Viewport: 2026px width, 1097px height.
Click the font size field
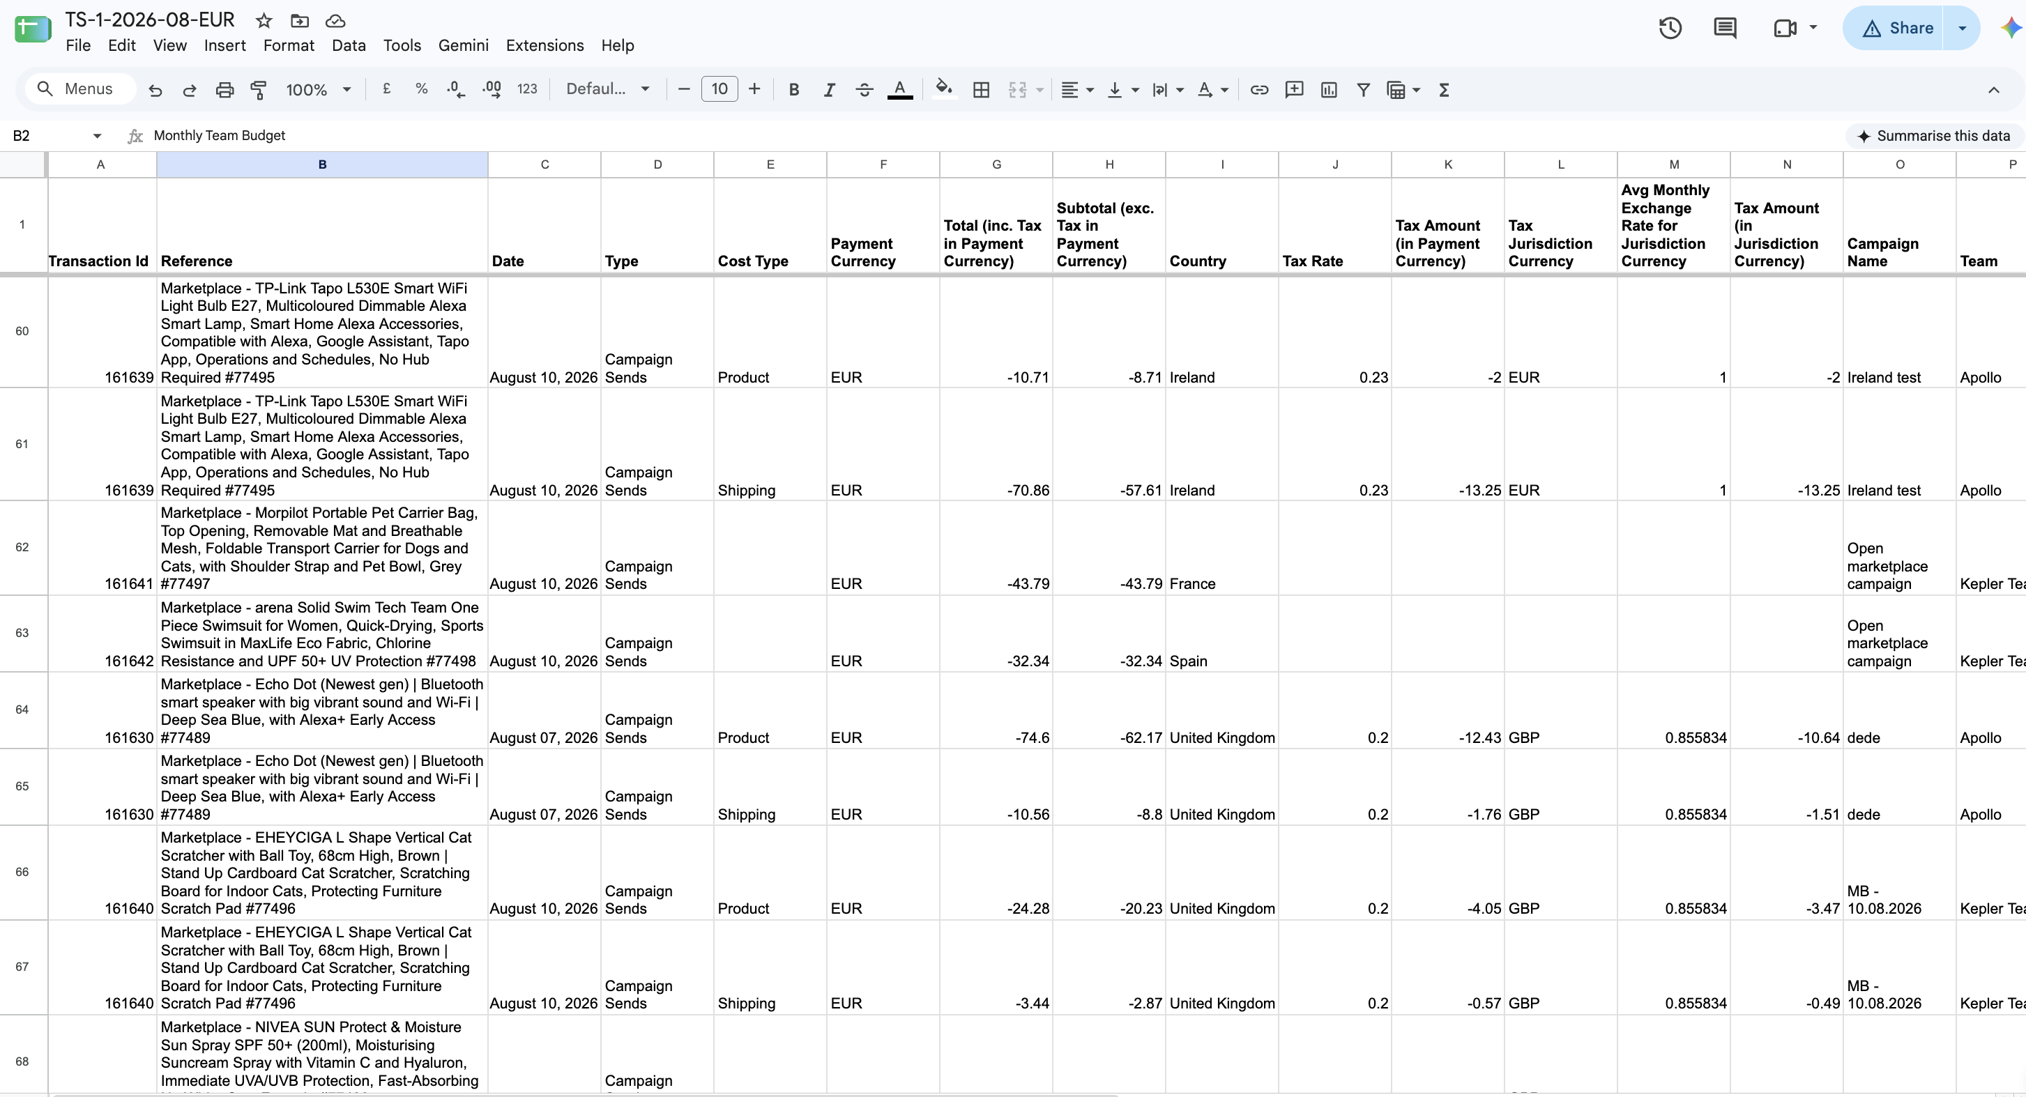point(719,89)
